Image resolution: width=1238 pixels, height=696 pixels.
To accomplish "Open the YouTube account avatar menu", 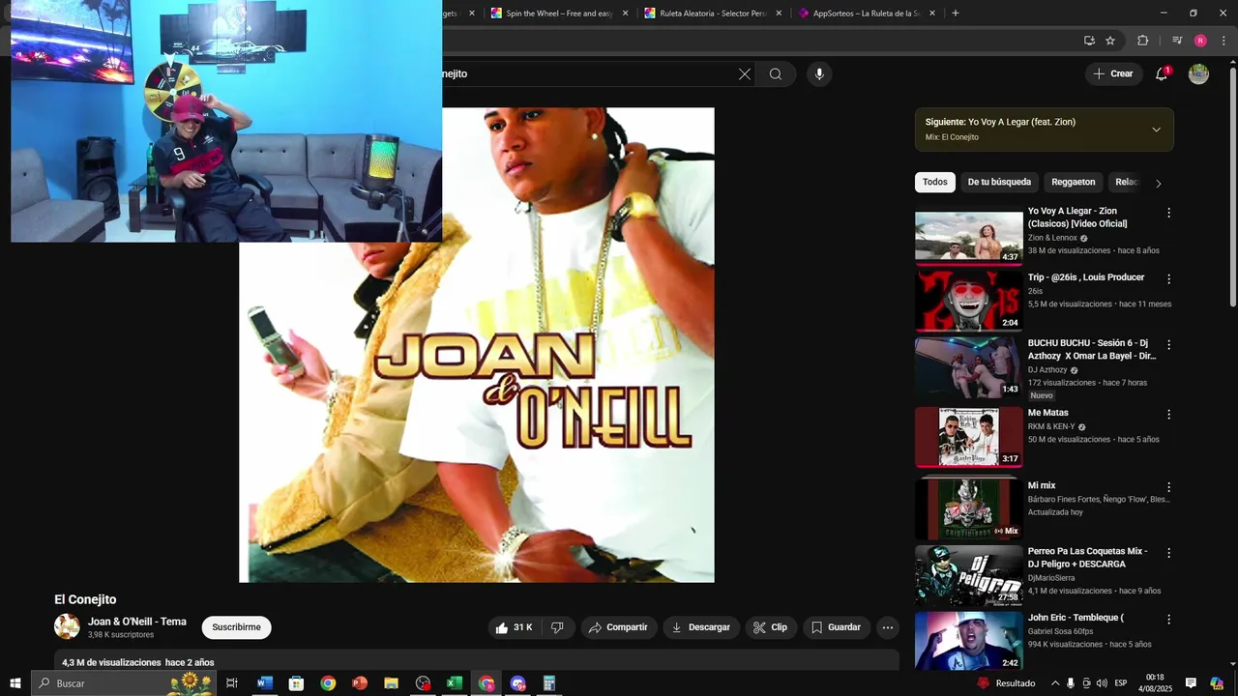I will (x=1198, y=73).
